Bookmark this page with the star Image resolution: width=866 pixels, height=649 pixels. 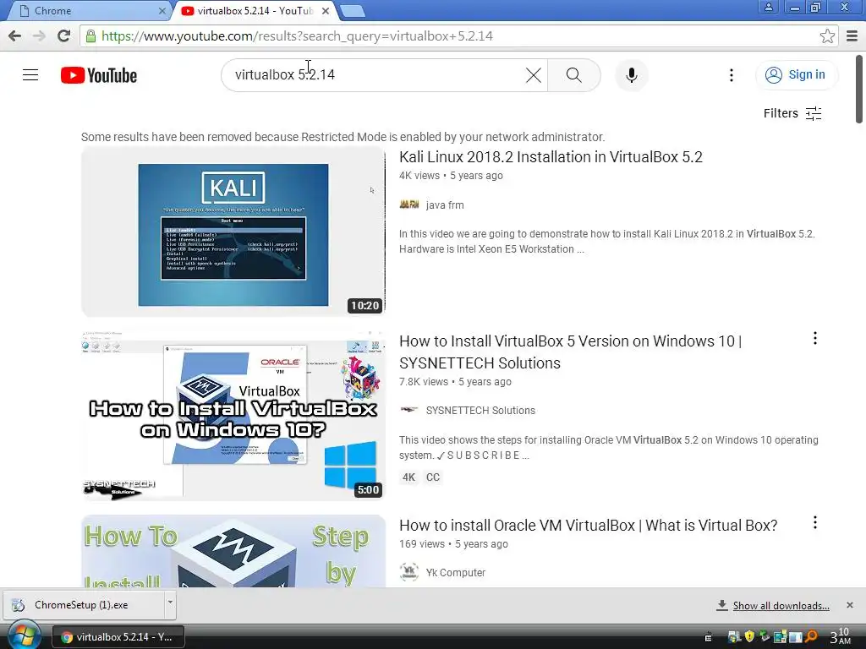coord(827,35)
